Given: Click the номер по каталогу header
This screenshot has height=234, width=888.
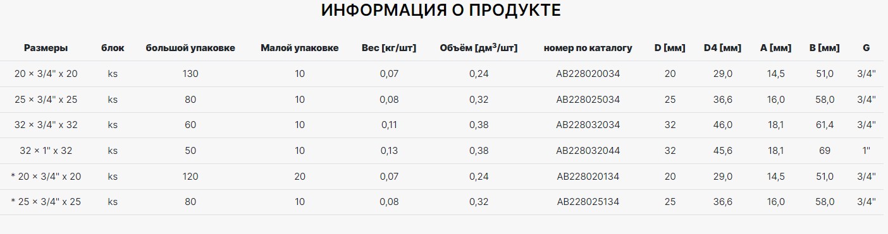Looking at the screenshot, I should 588,48.
